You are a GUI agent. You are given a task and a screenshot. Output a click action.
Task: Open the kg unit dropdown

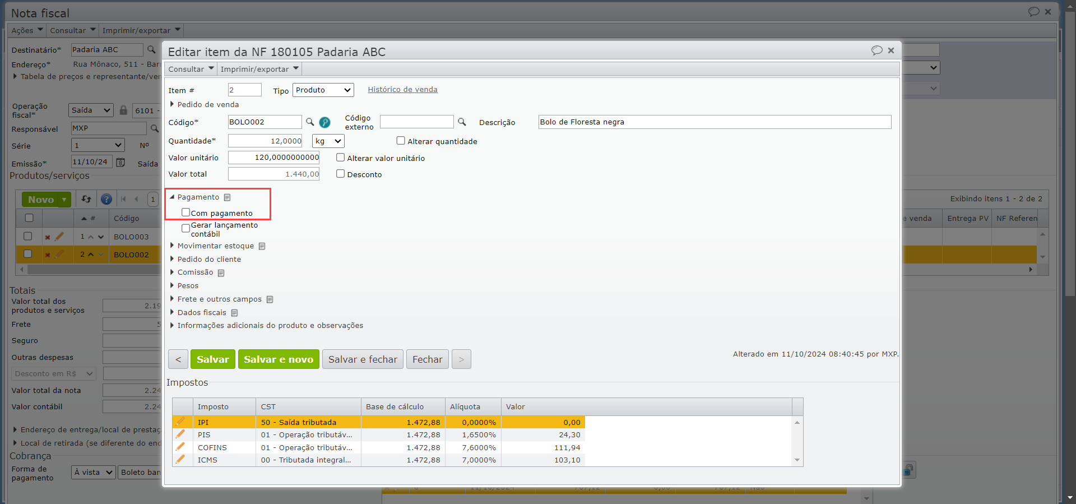point(328,141)
